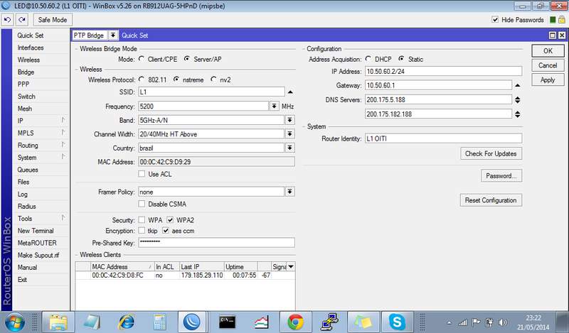Click the OK button

548,50
